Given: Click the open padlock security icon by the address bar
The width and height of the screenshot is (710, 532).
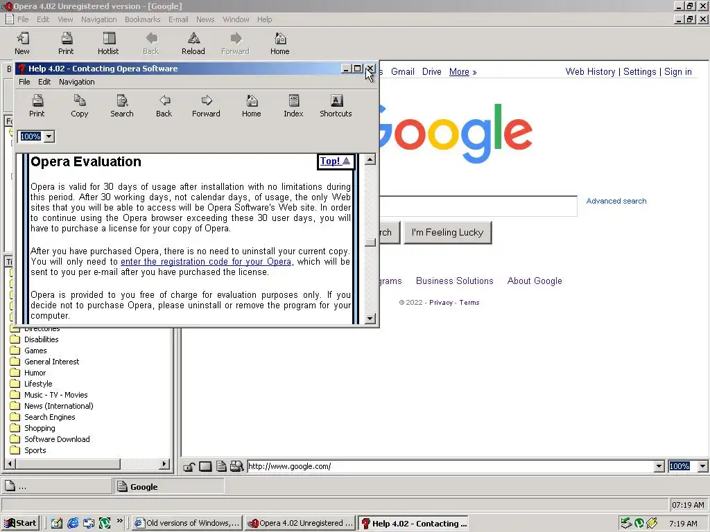Looking at the screenshot, I should [x=190, y=466].
